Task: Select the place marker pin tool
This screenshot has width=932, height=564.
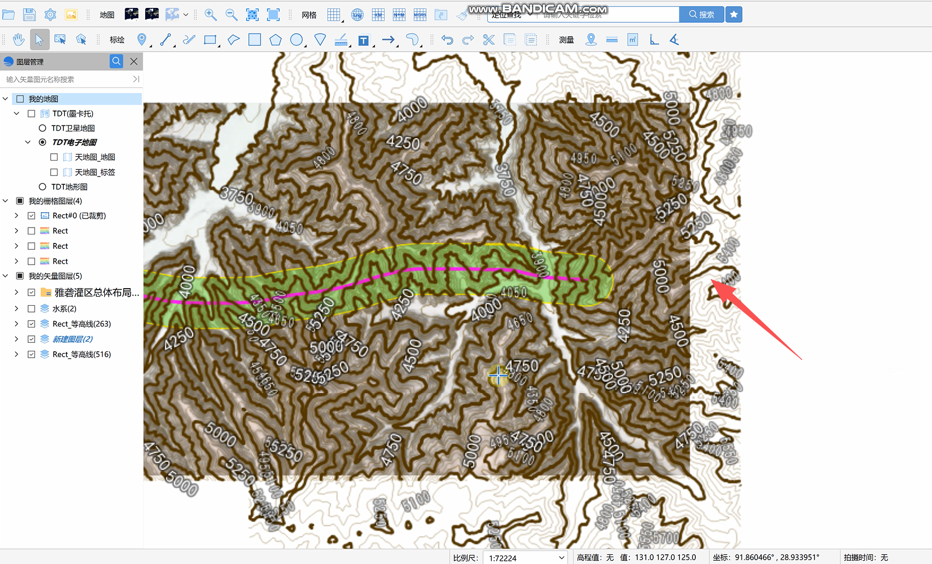Action: click(x=142, y=39)
